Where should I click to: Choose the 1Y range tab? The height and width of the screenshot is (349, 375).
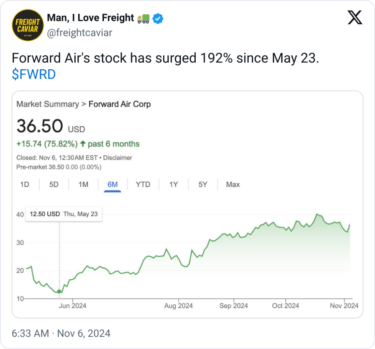tap(174, 184)
